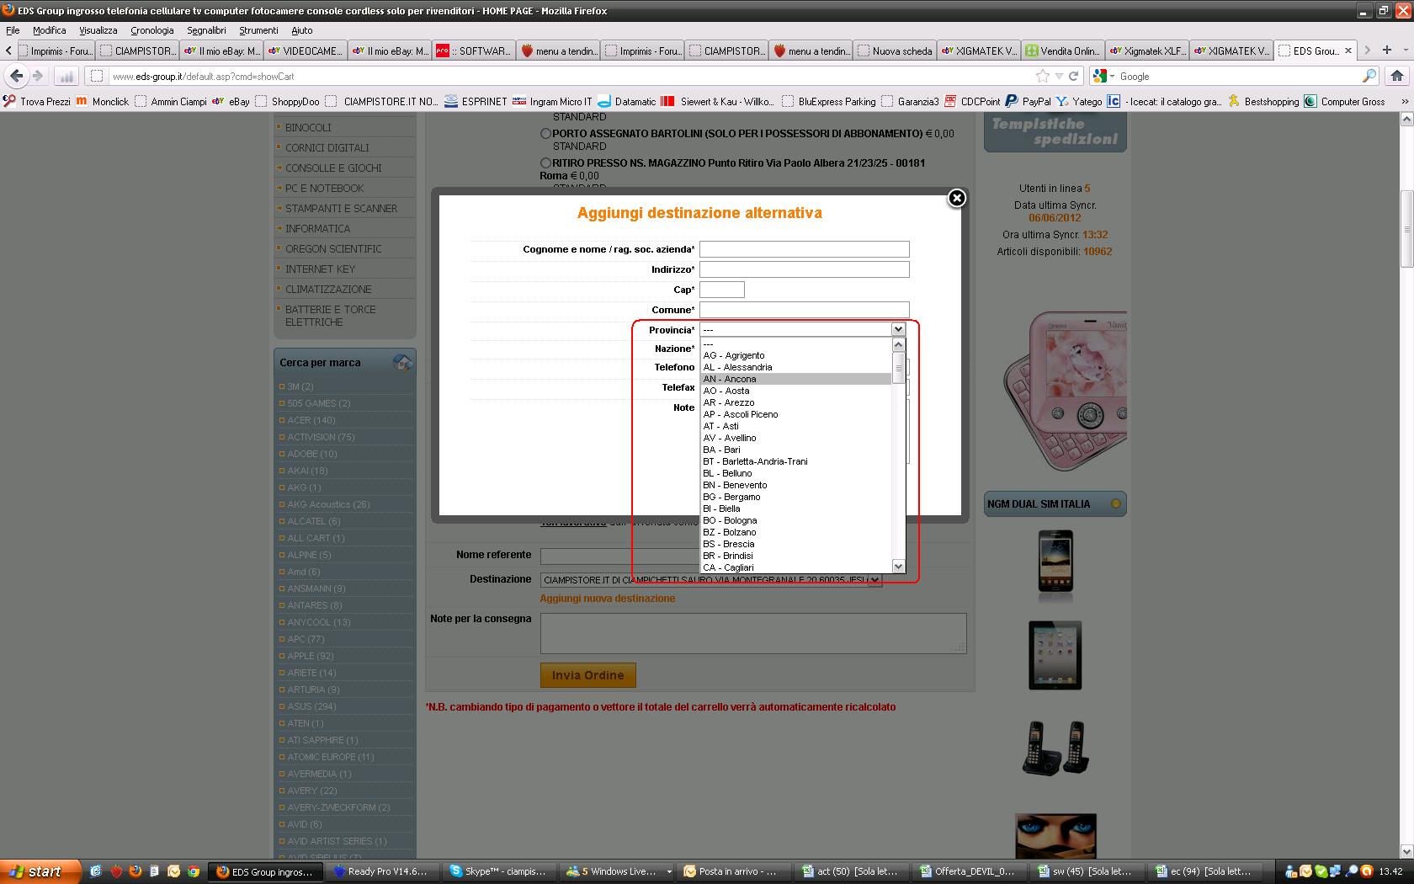Click the Google search magnifier icon
The image size is (1414, 884).
(x=1369, y=76)
